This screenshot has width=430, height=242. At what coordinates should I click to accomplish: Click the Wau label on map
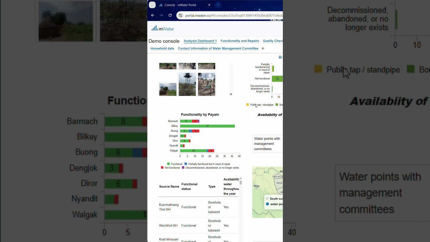click(256, 186)
